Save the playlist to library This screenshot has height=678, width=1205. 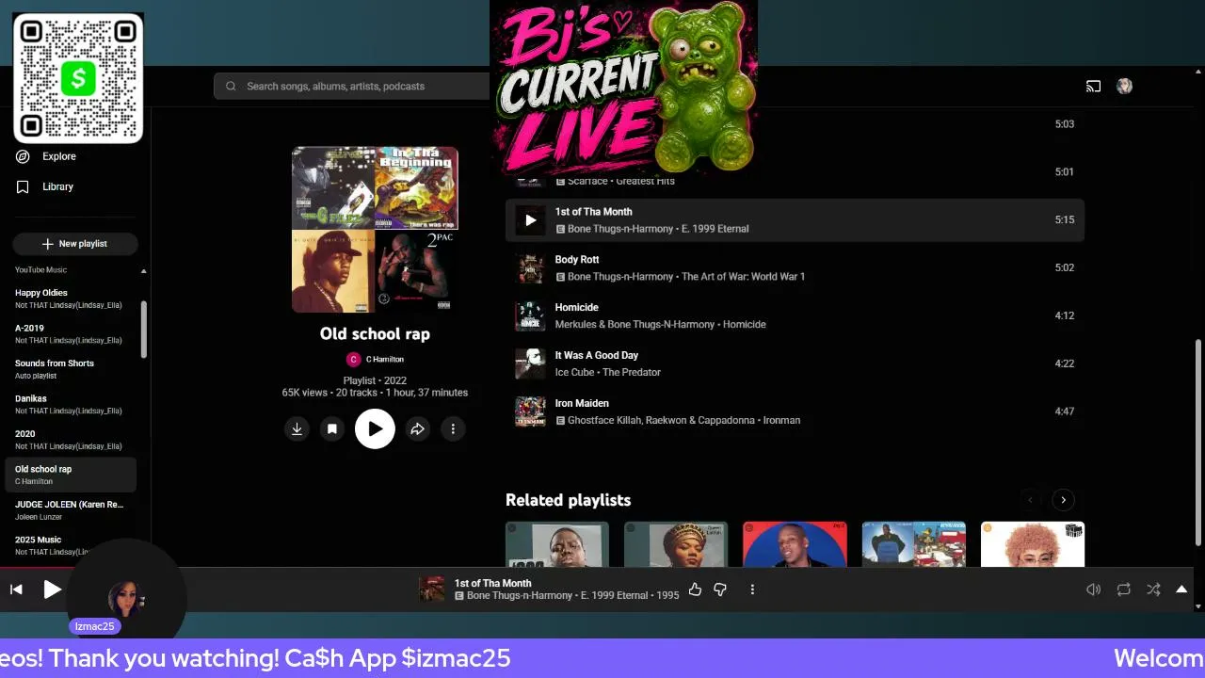(332, 429)
